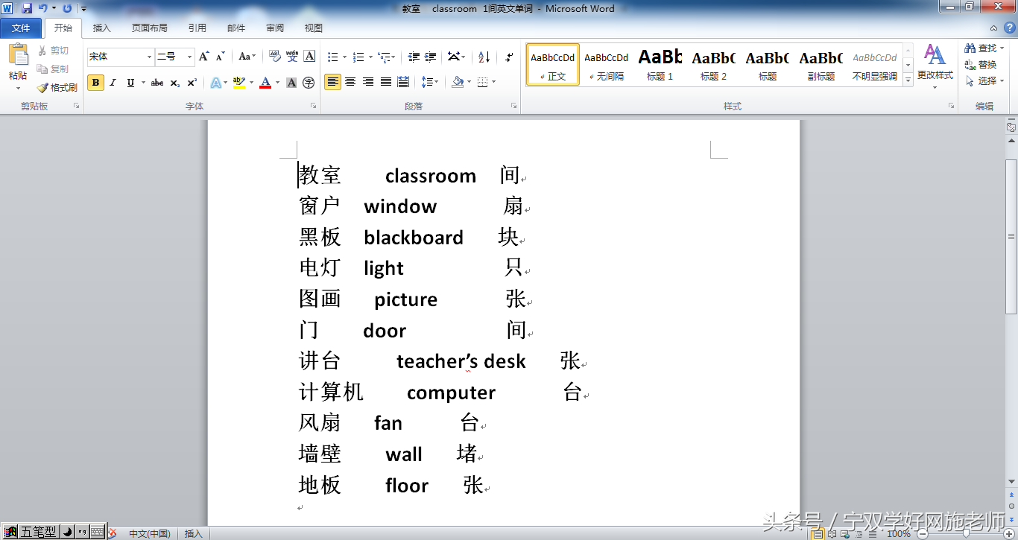Open the Word Help question mark
Image resolution: width=1018 pixels, height=540 pixels.
1008,28
